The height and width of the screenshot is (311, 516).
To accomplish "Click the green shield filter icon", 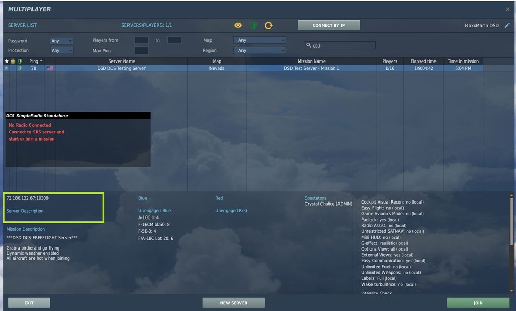I will tap(253, 25).
